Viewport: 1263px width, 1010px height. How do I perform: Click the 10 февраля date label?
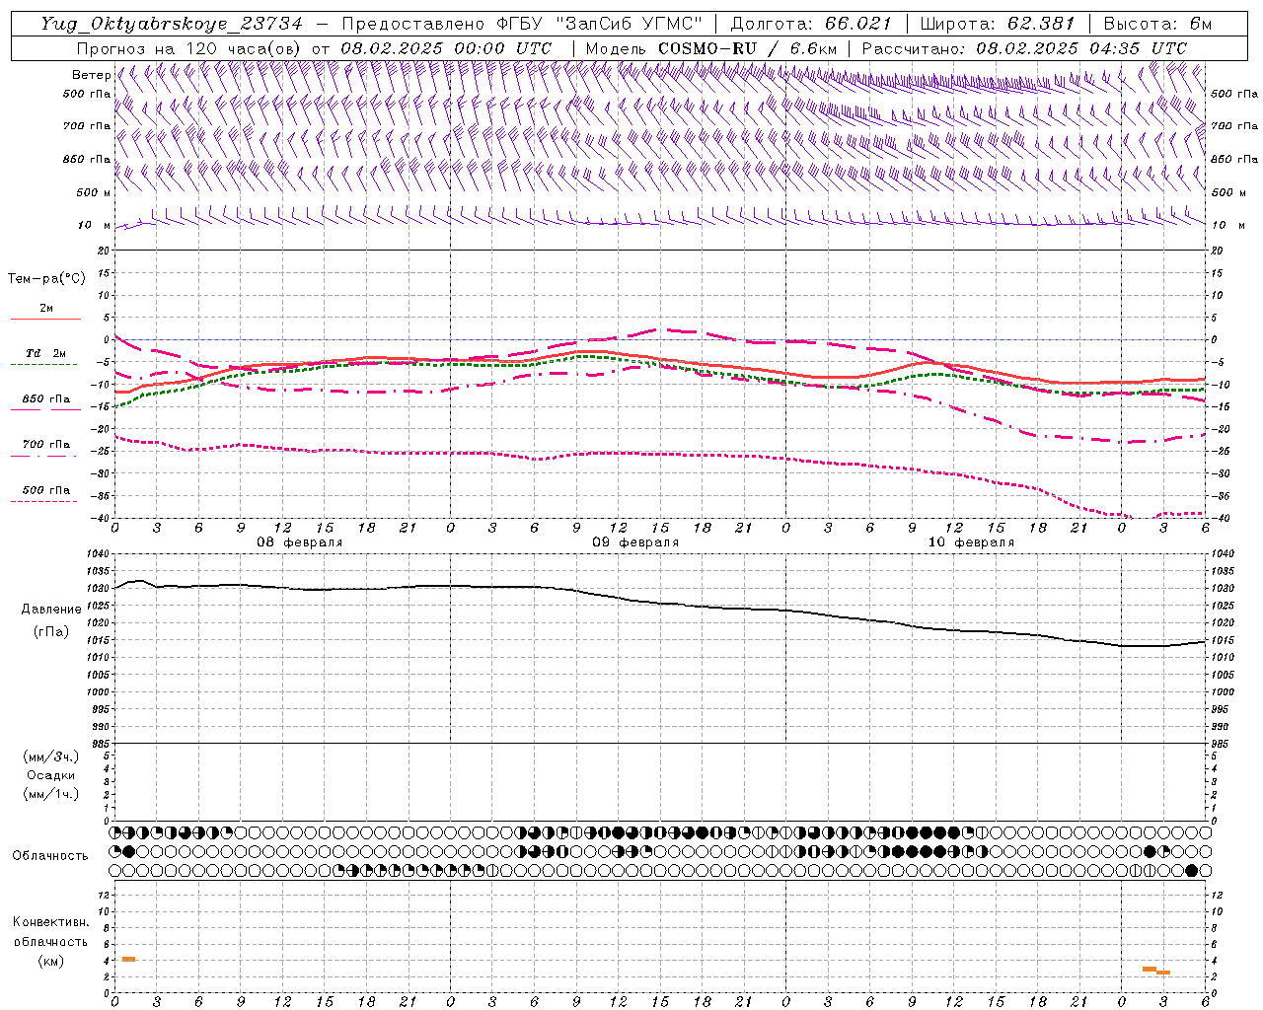click(971, 542)
